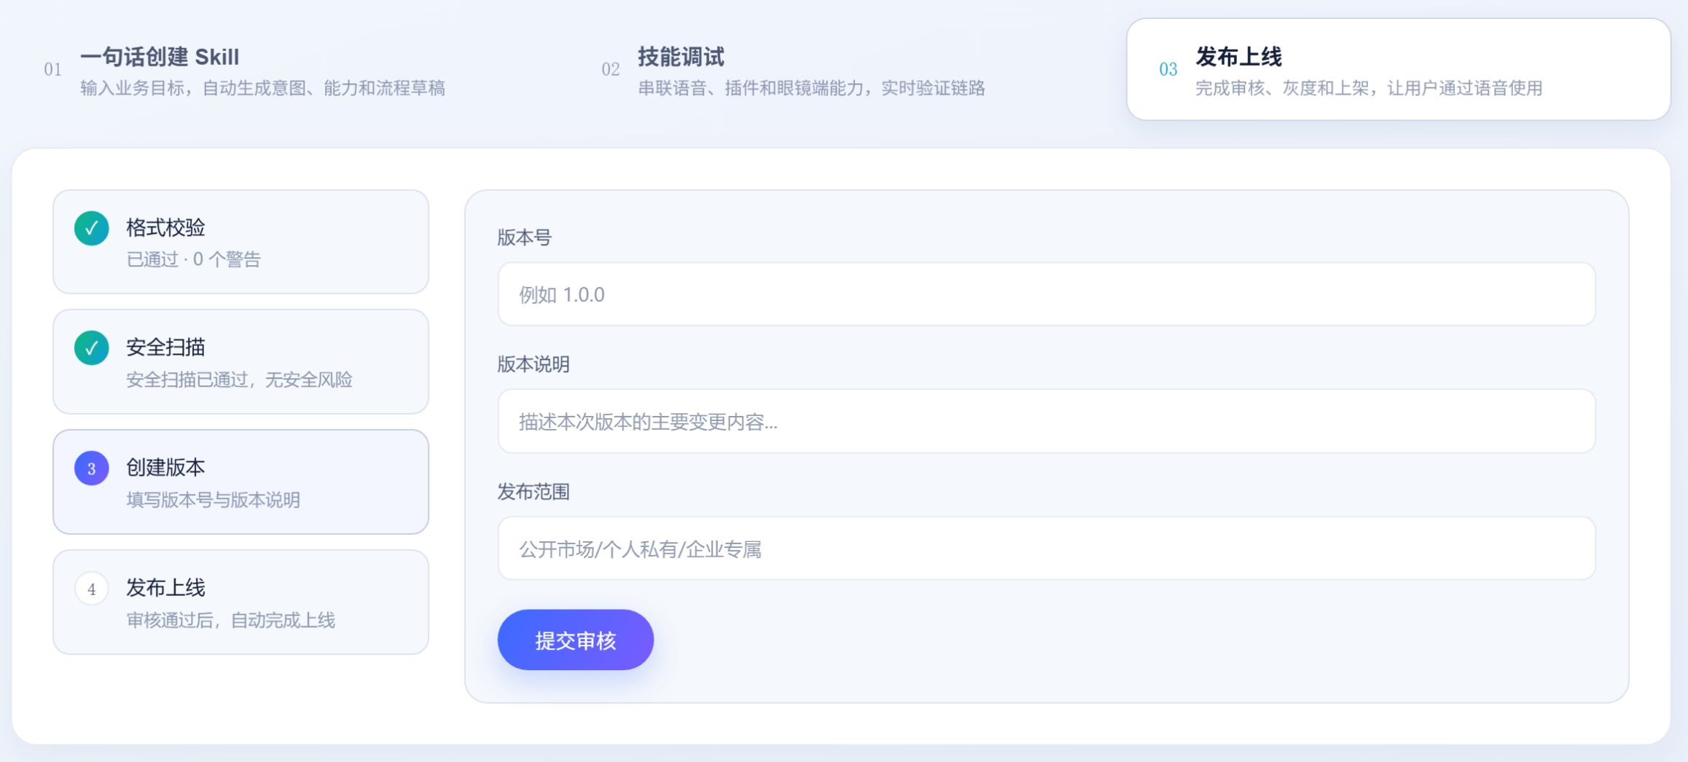Click the 01 step number
The image size is (1688, 762).
tap(52, 69)
